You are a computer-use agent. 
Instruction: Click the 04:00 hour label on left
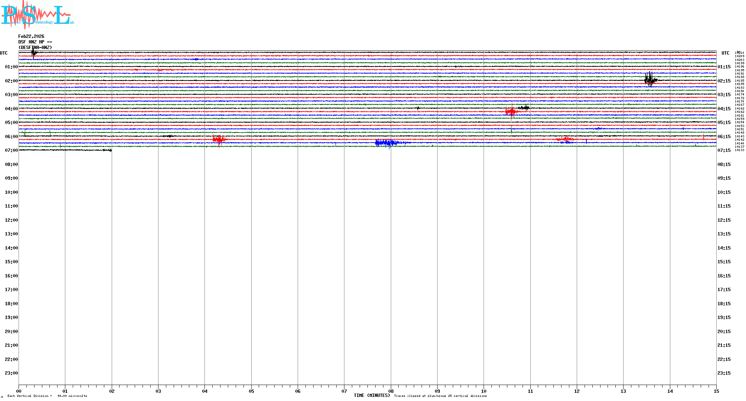(x=11, y=109)
